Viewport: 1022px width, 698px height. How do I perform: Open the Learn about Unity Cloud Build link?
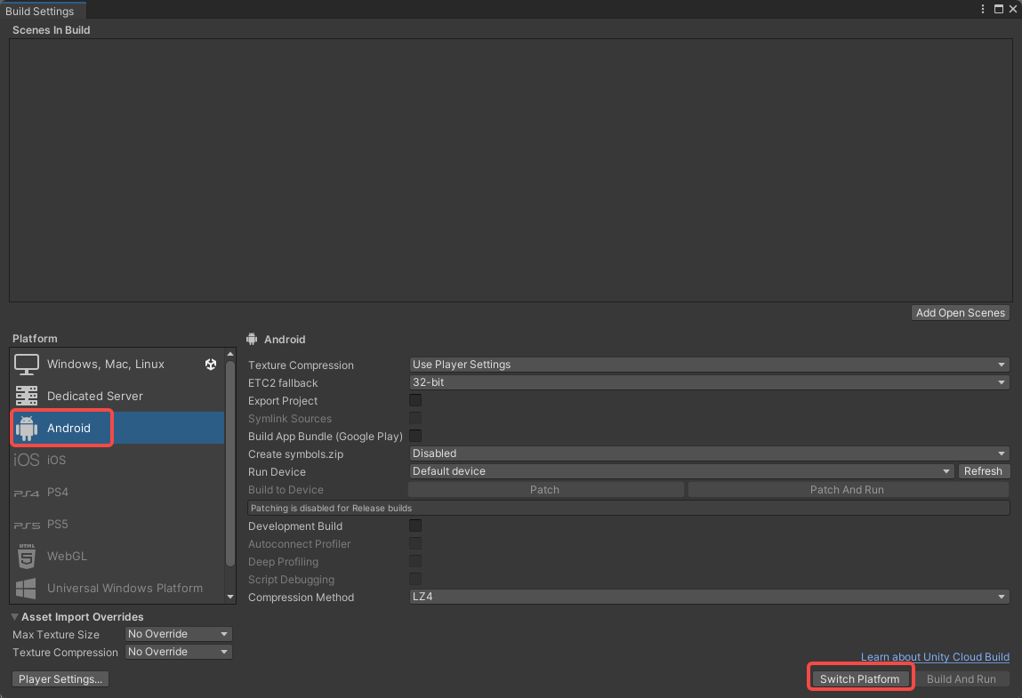[x=935, y=657]
